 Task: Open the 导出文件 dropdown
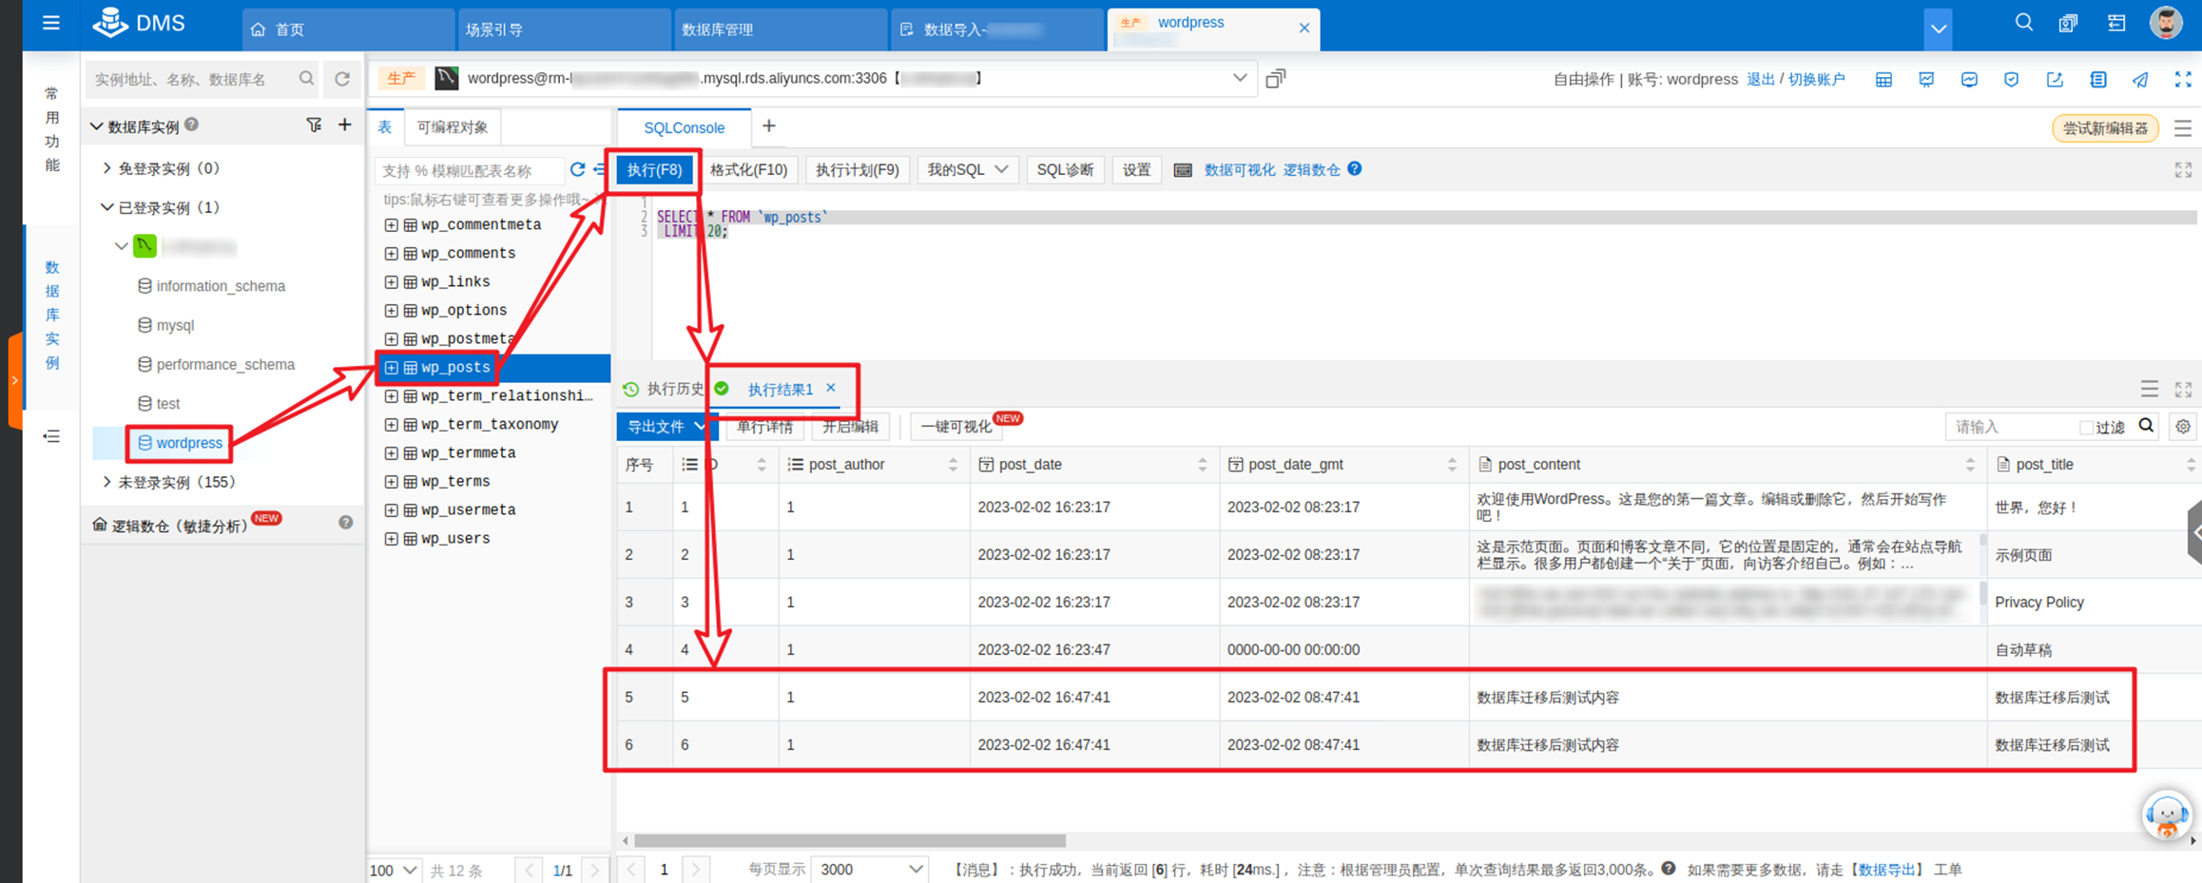(x=666, y=427)
